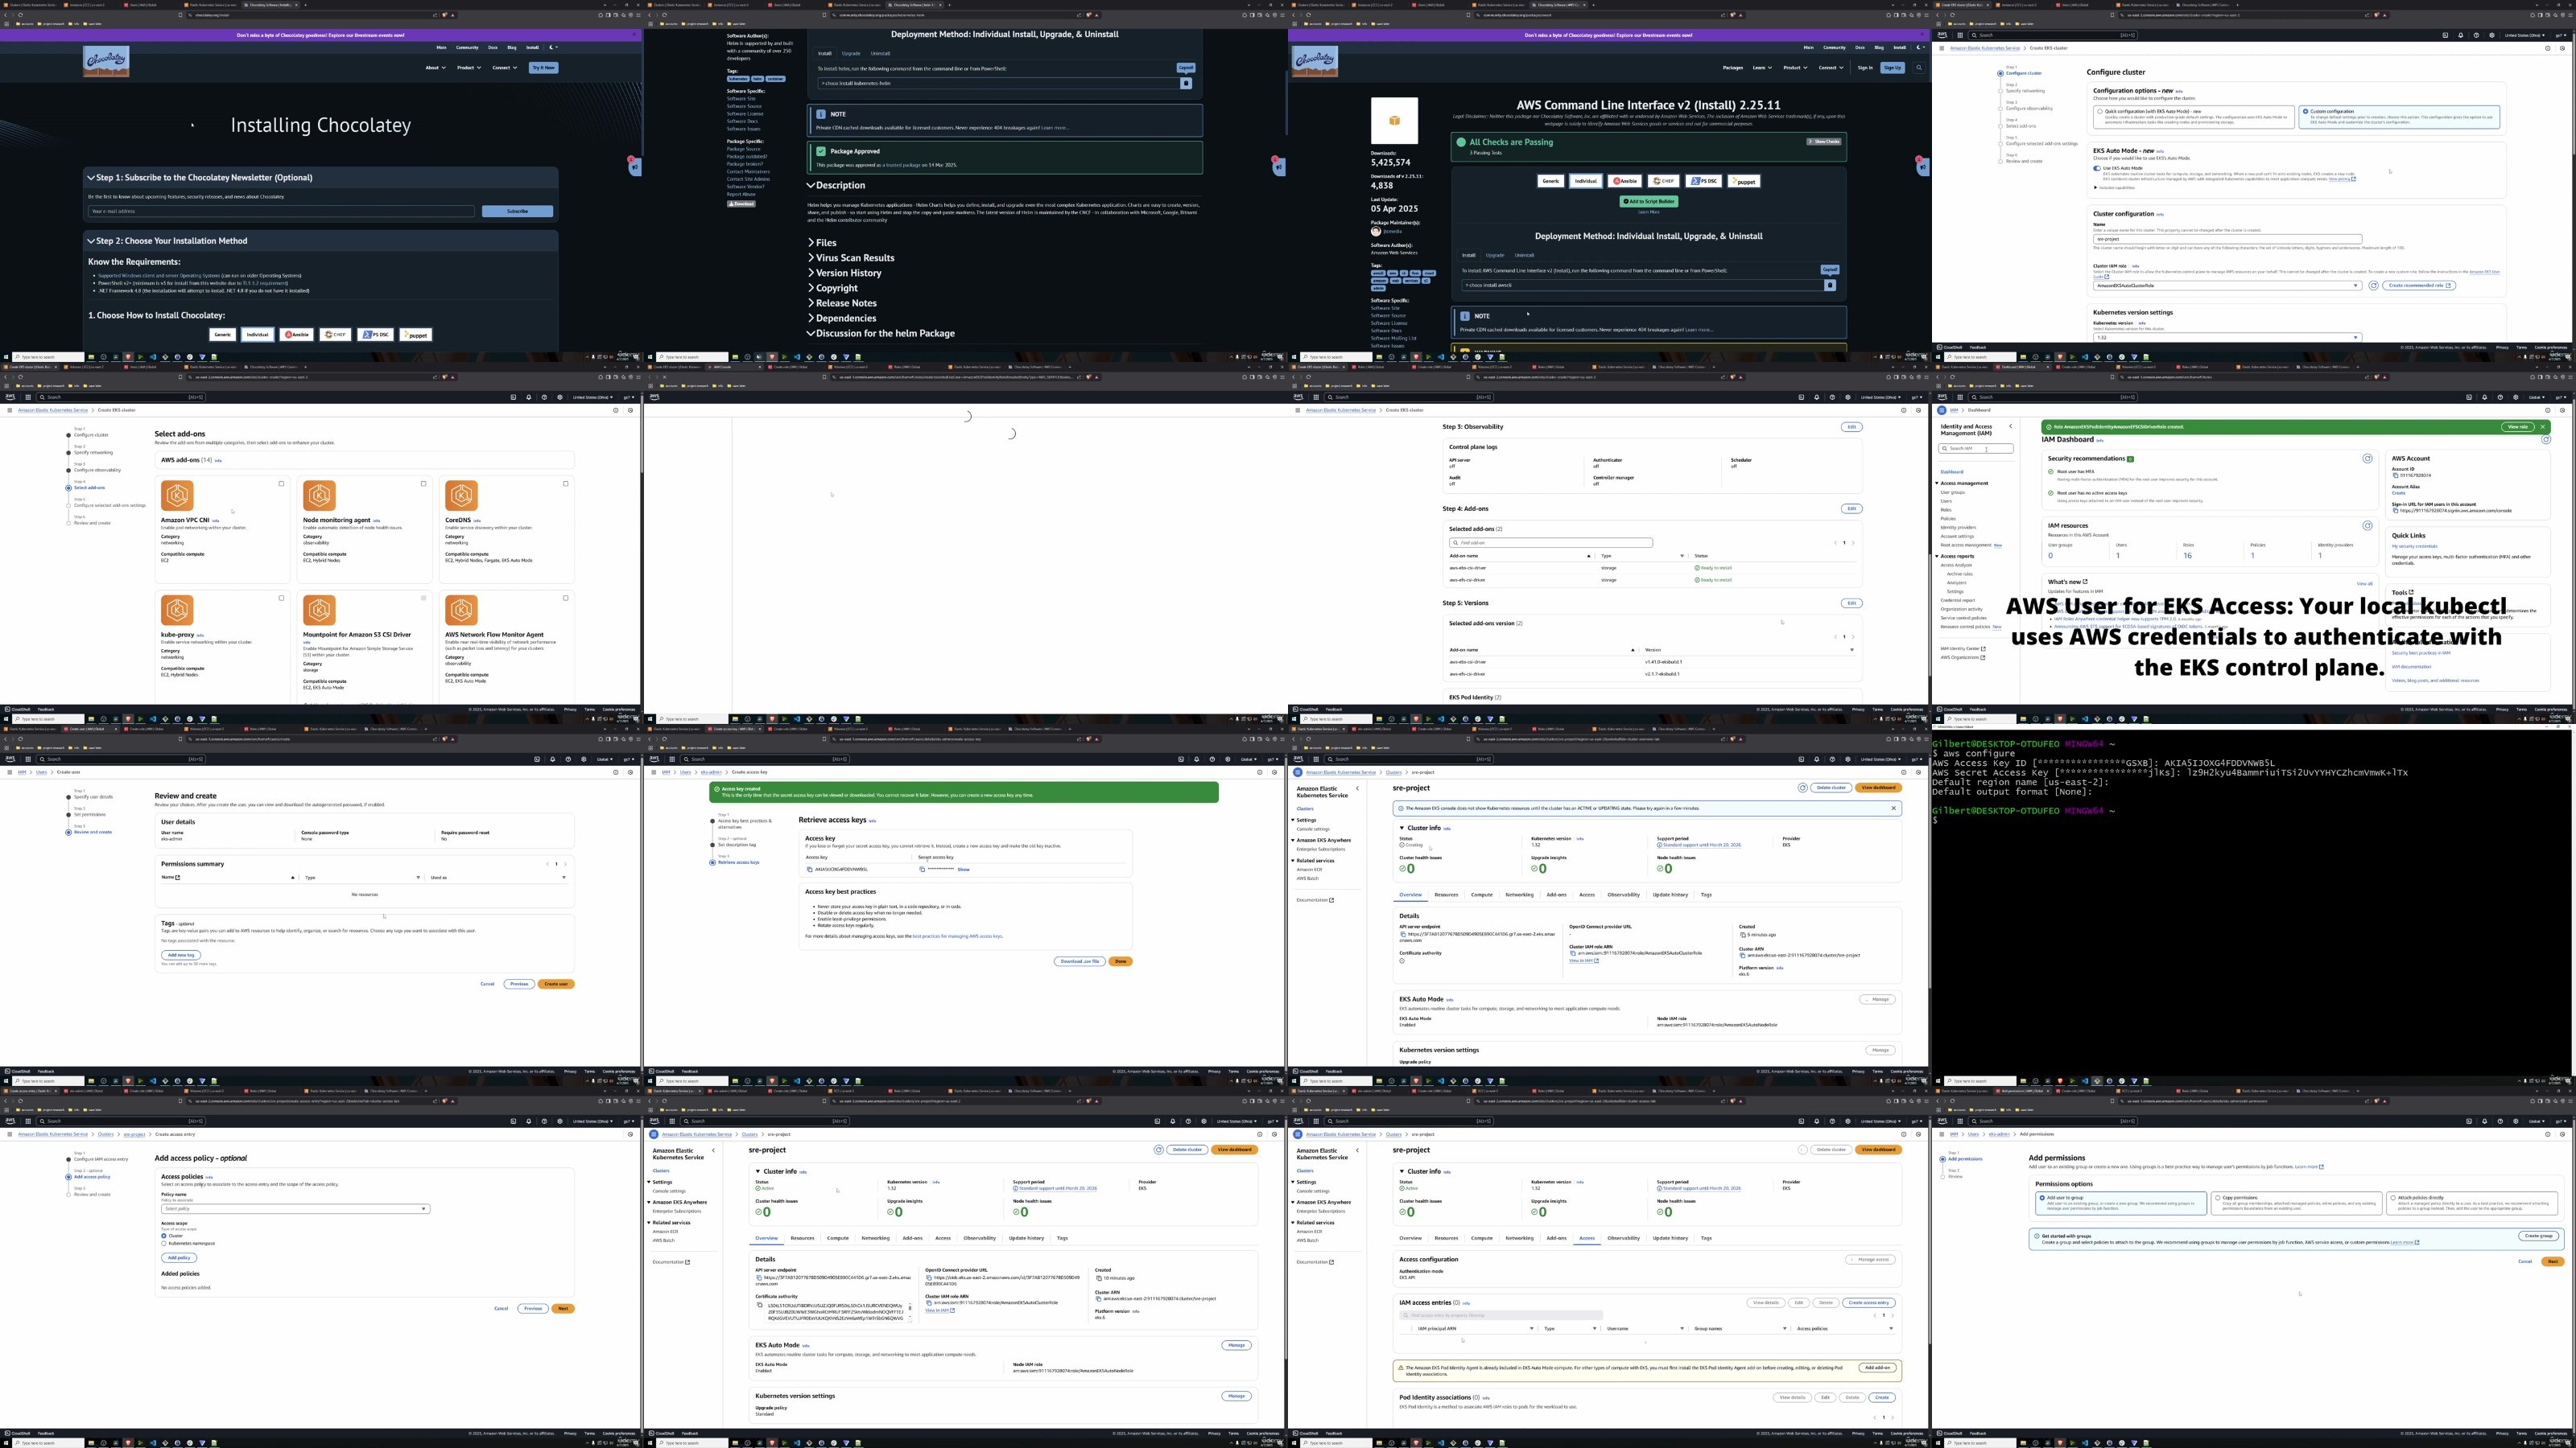Open Networking tab on cluster page showing IAM access entries
Screen dimensions: 2576x1448
1519,1238
